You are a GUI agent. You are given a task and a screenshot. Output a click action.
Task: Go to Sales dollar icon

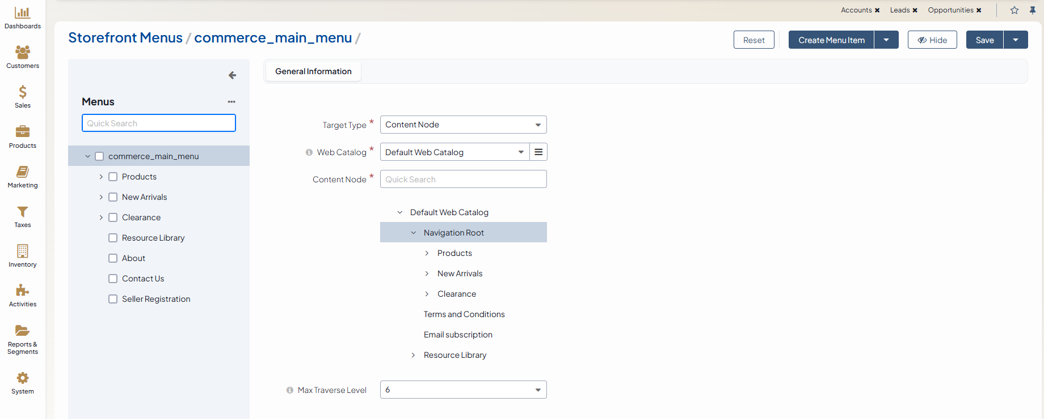tap(22, 92)
